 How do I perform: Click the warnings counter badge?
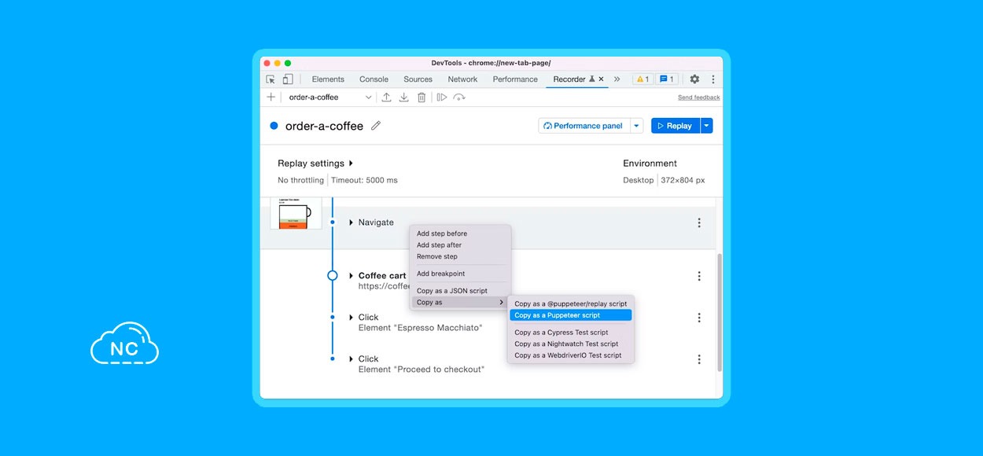642,79
